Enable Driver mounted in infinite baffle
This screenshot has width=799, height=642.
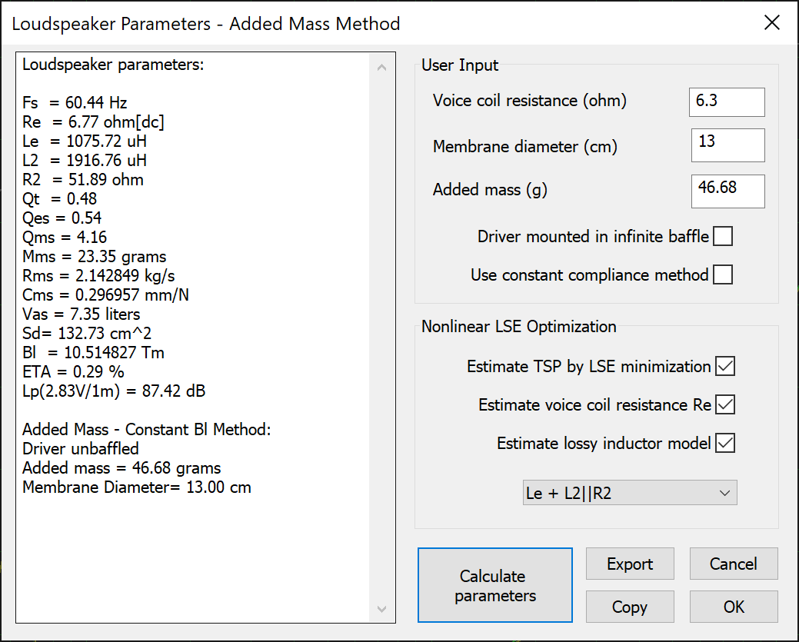pyautogui.click(x=723, y=237)
